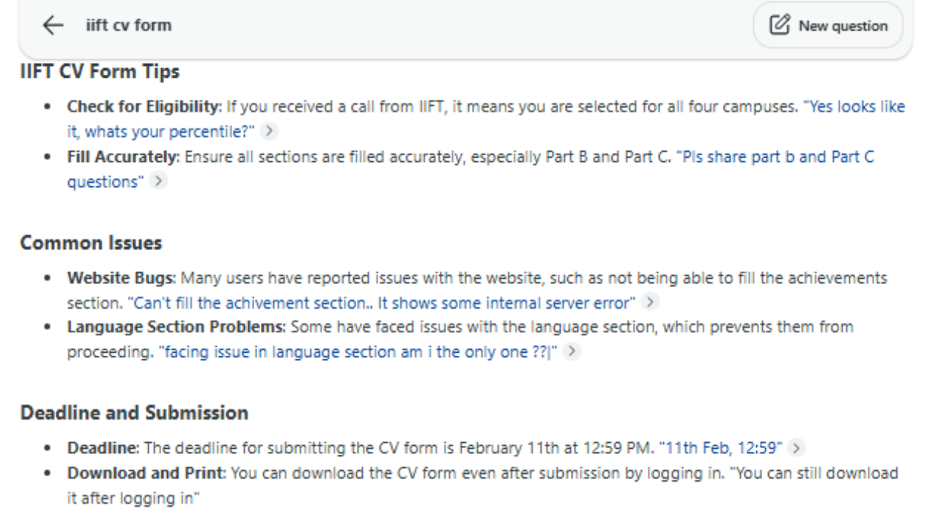The height and width of the screenshot is (528, 938).
Task: Click the "iift cv form" search query text
Action: click(128, 26)
